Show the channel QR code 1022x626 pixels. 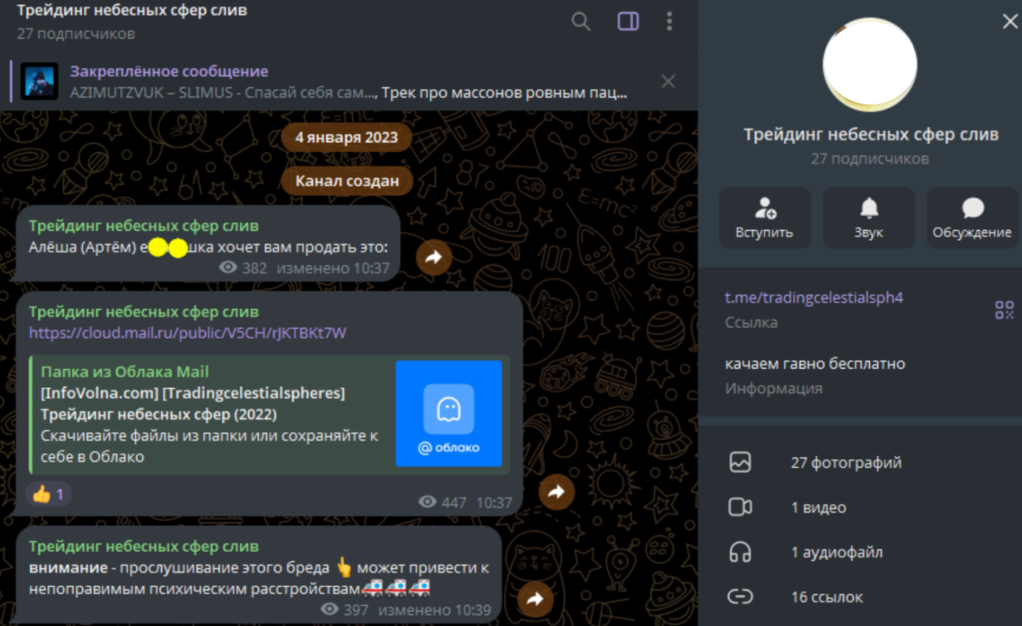1004,310
